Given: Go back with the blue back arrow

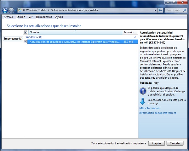Looking at the screenshot, I should click(x=5, y=10).
